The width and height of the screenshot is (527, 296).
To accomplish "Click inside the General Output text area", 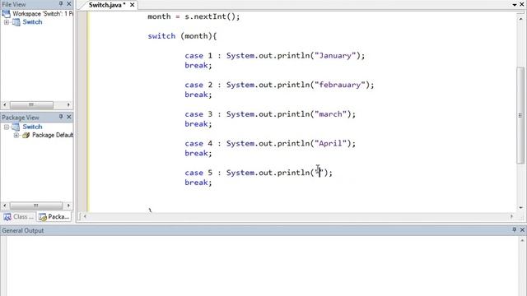I will click(x=262, y=266).
